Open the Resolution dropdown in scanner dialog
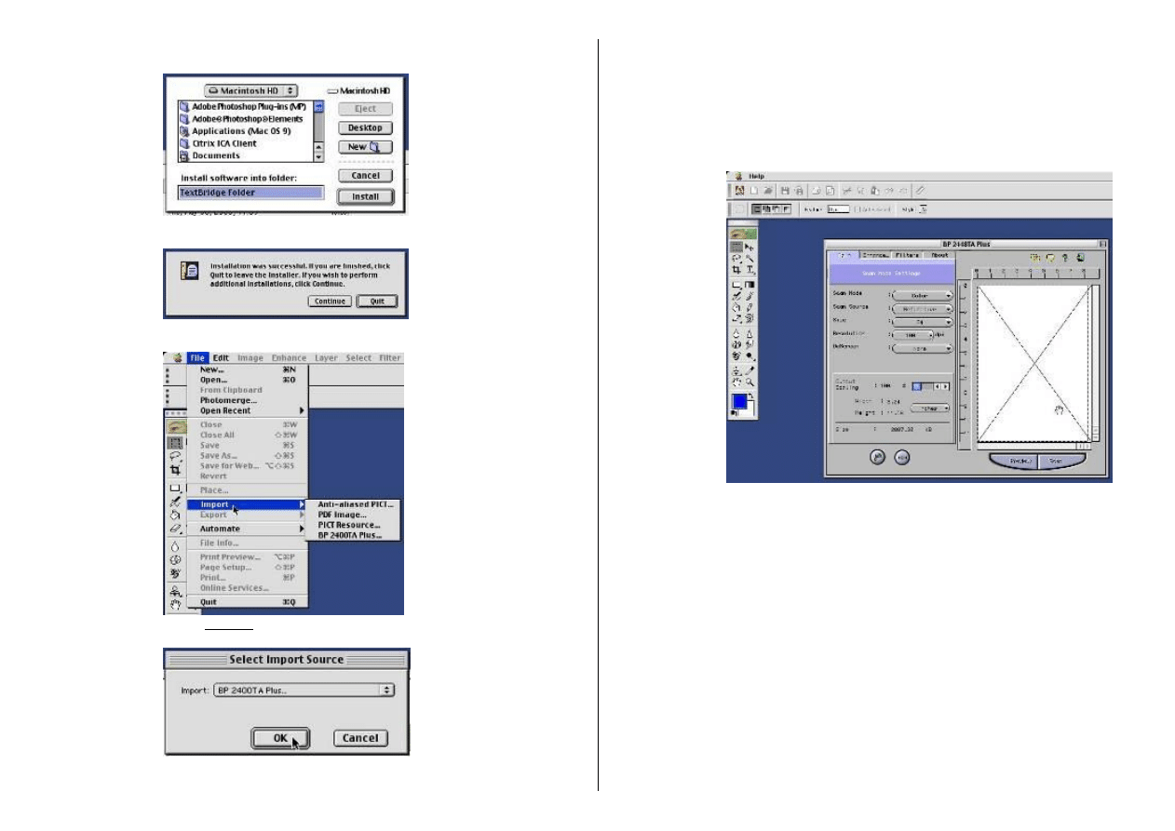 912,334
